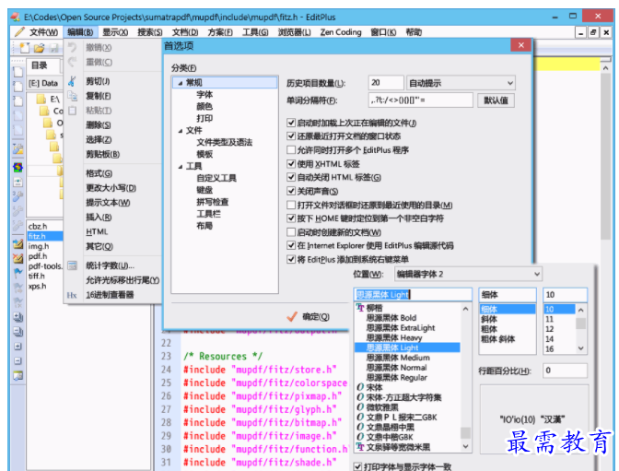The image size is (619, 471).
Task: Toggle 按下 HOME 键时定位 checkbox
Action: point(291,218)
